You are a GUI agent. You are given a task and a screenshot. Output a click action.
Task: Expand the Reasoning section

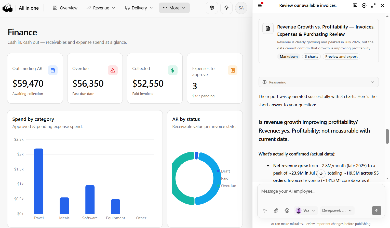pyautogui.click(x=318, y=82)
